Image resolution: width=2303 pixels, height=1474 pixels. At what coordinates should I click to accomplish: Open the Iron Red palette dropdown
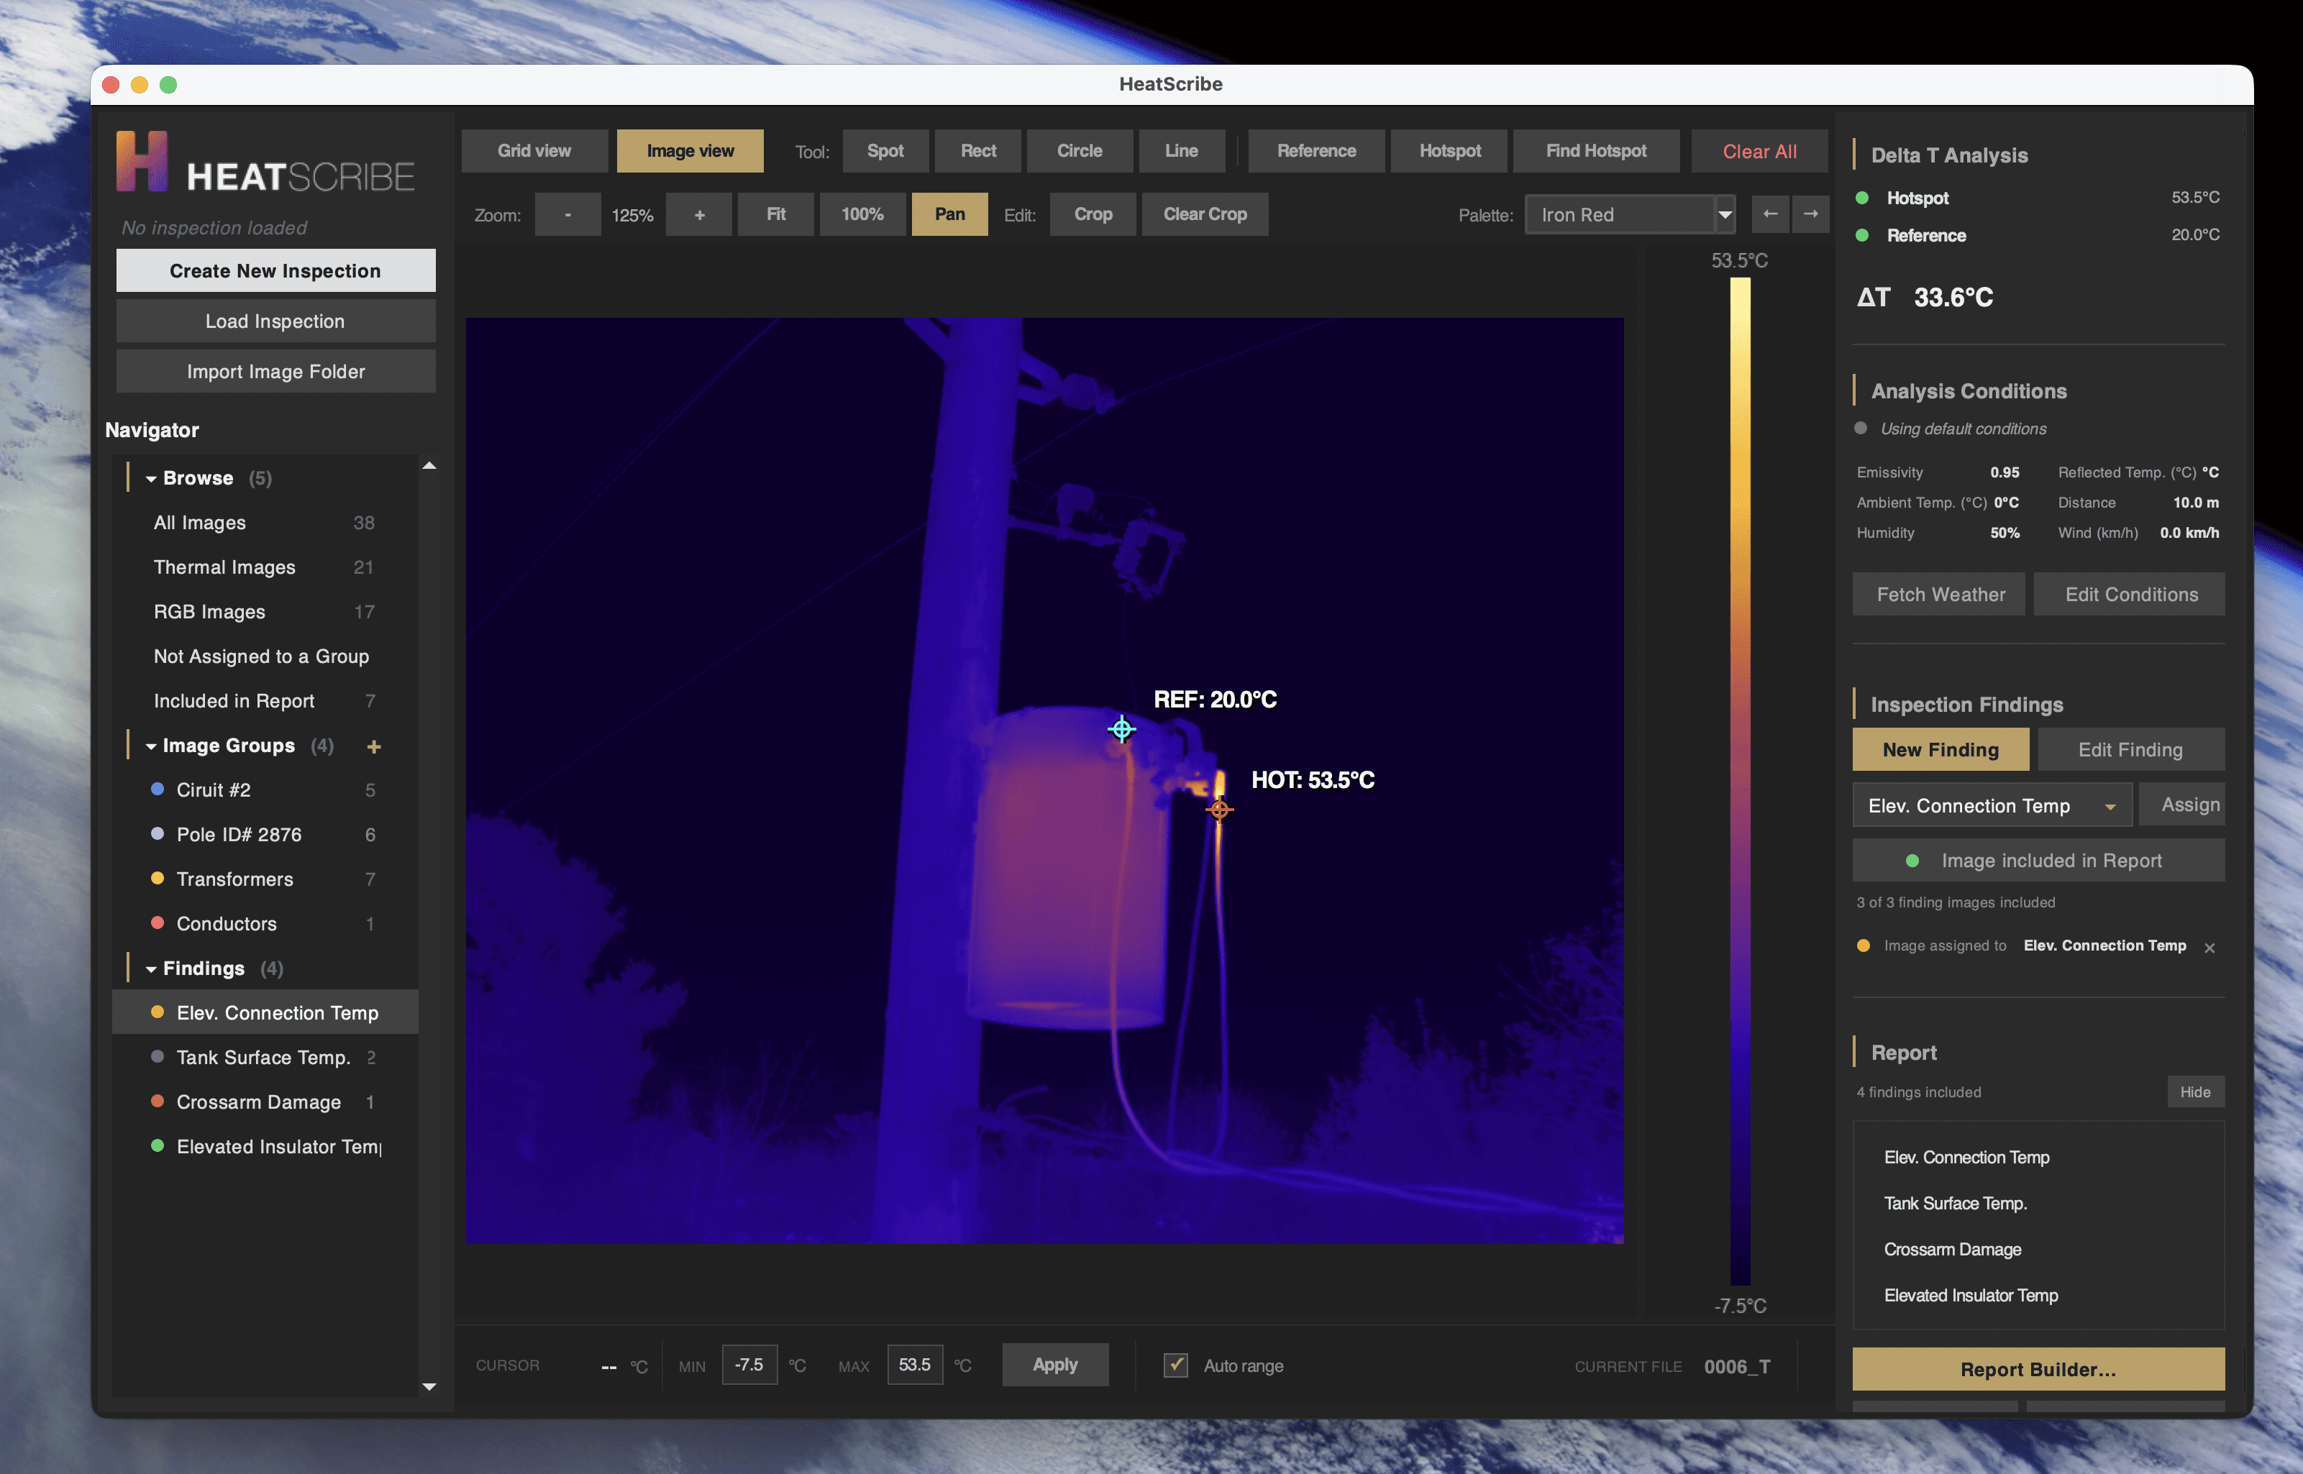[x=1629, y=214]
